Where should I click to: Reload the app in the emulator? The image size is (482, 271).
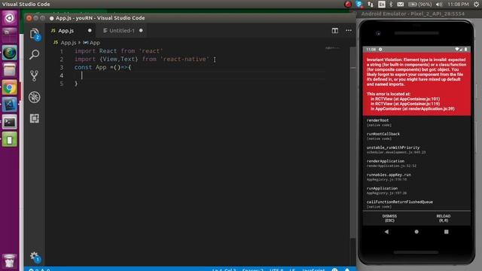point(443,218)
